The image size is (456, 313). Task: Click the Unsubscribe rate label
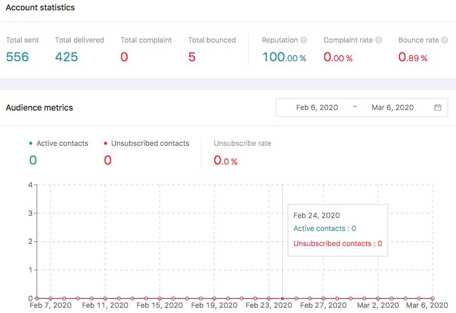click(x=242, y=143)
